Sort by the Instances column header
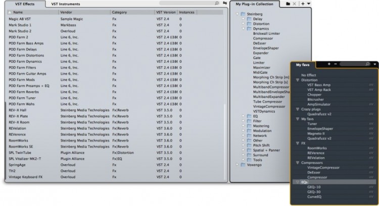Screen dimensions: 379x206 pos(187,12)
